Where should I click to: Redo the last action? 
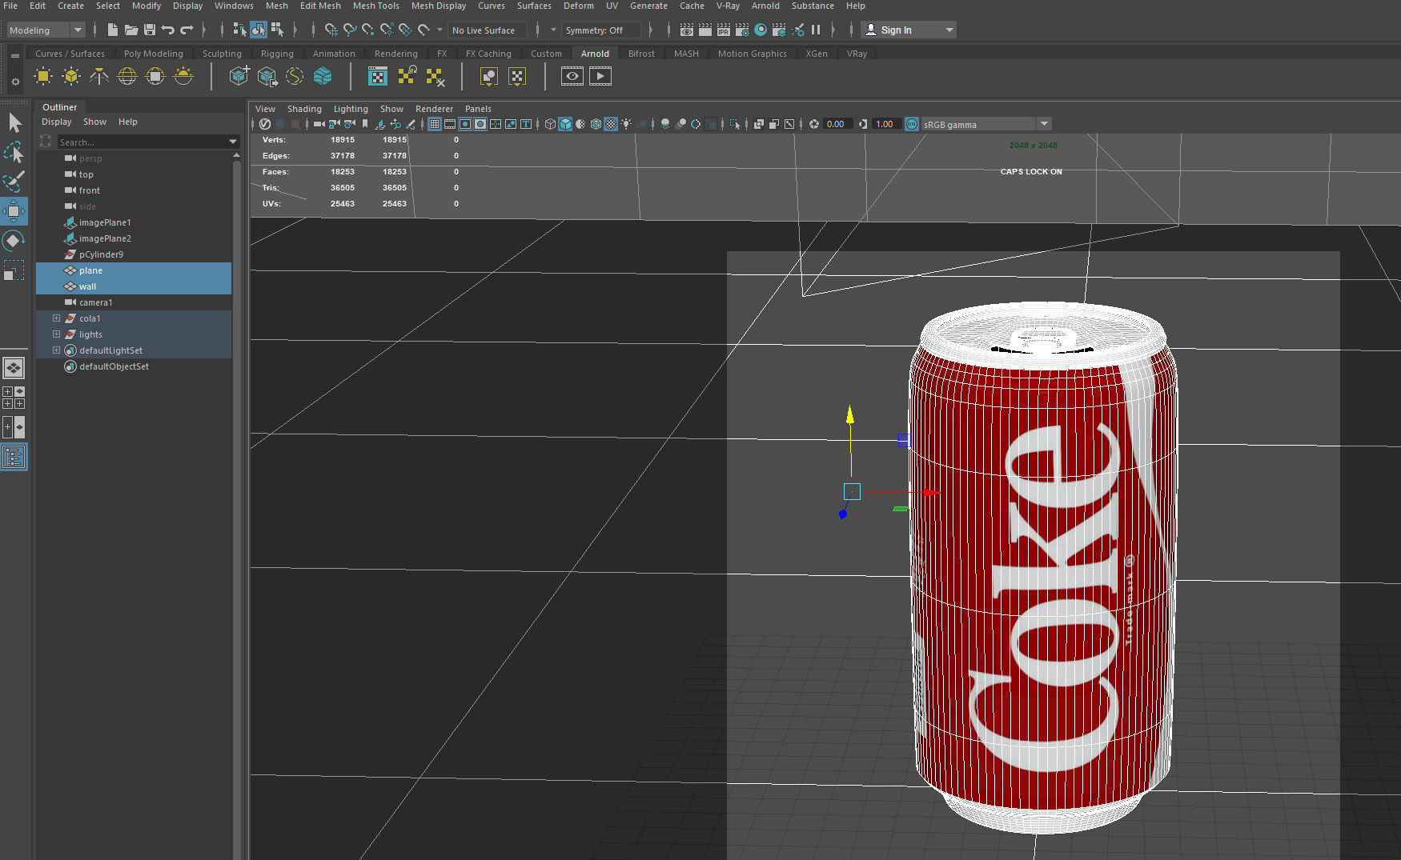187,30
